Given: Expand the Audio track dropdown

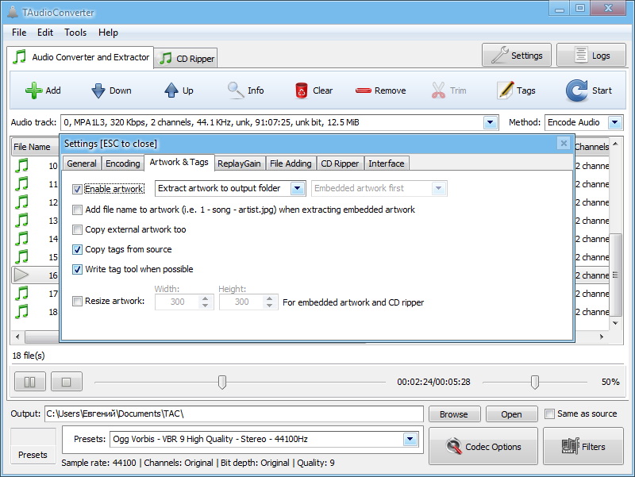Looking at the screenshot, I should 491,122.
